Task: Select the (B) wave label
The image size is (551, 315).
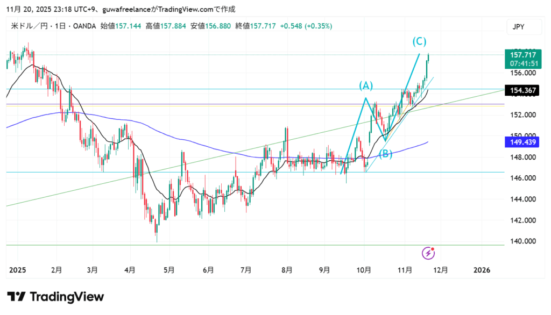Action: pos(385,154)
